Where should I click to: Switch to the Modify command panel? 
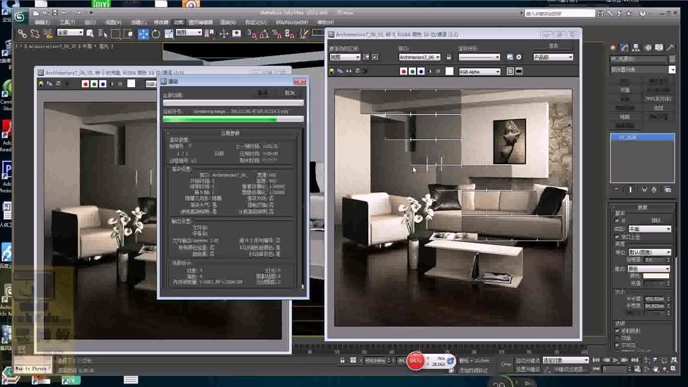point(625,47)
